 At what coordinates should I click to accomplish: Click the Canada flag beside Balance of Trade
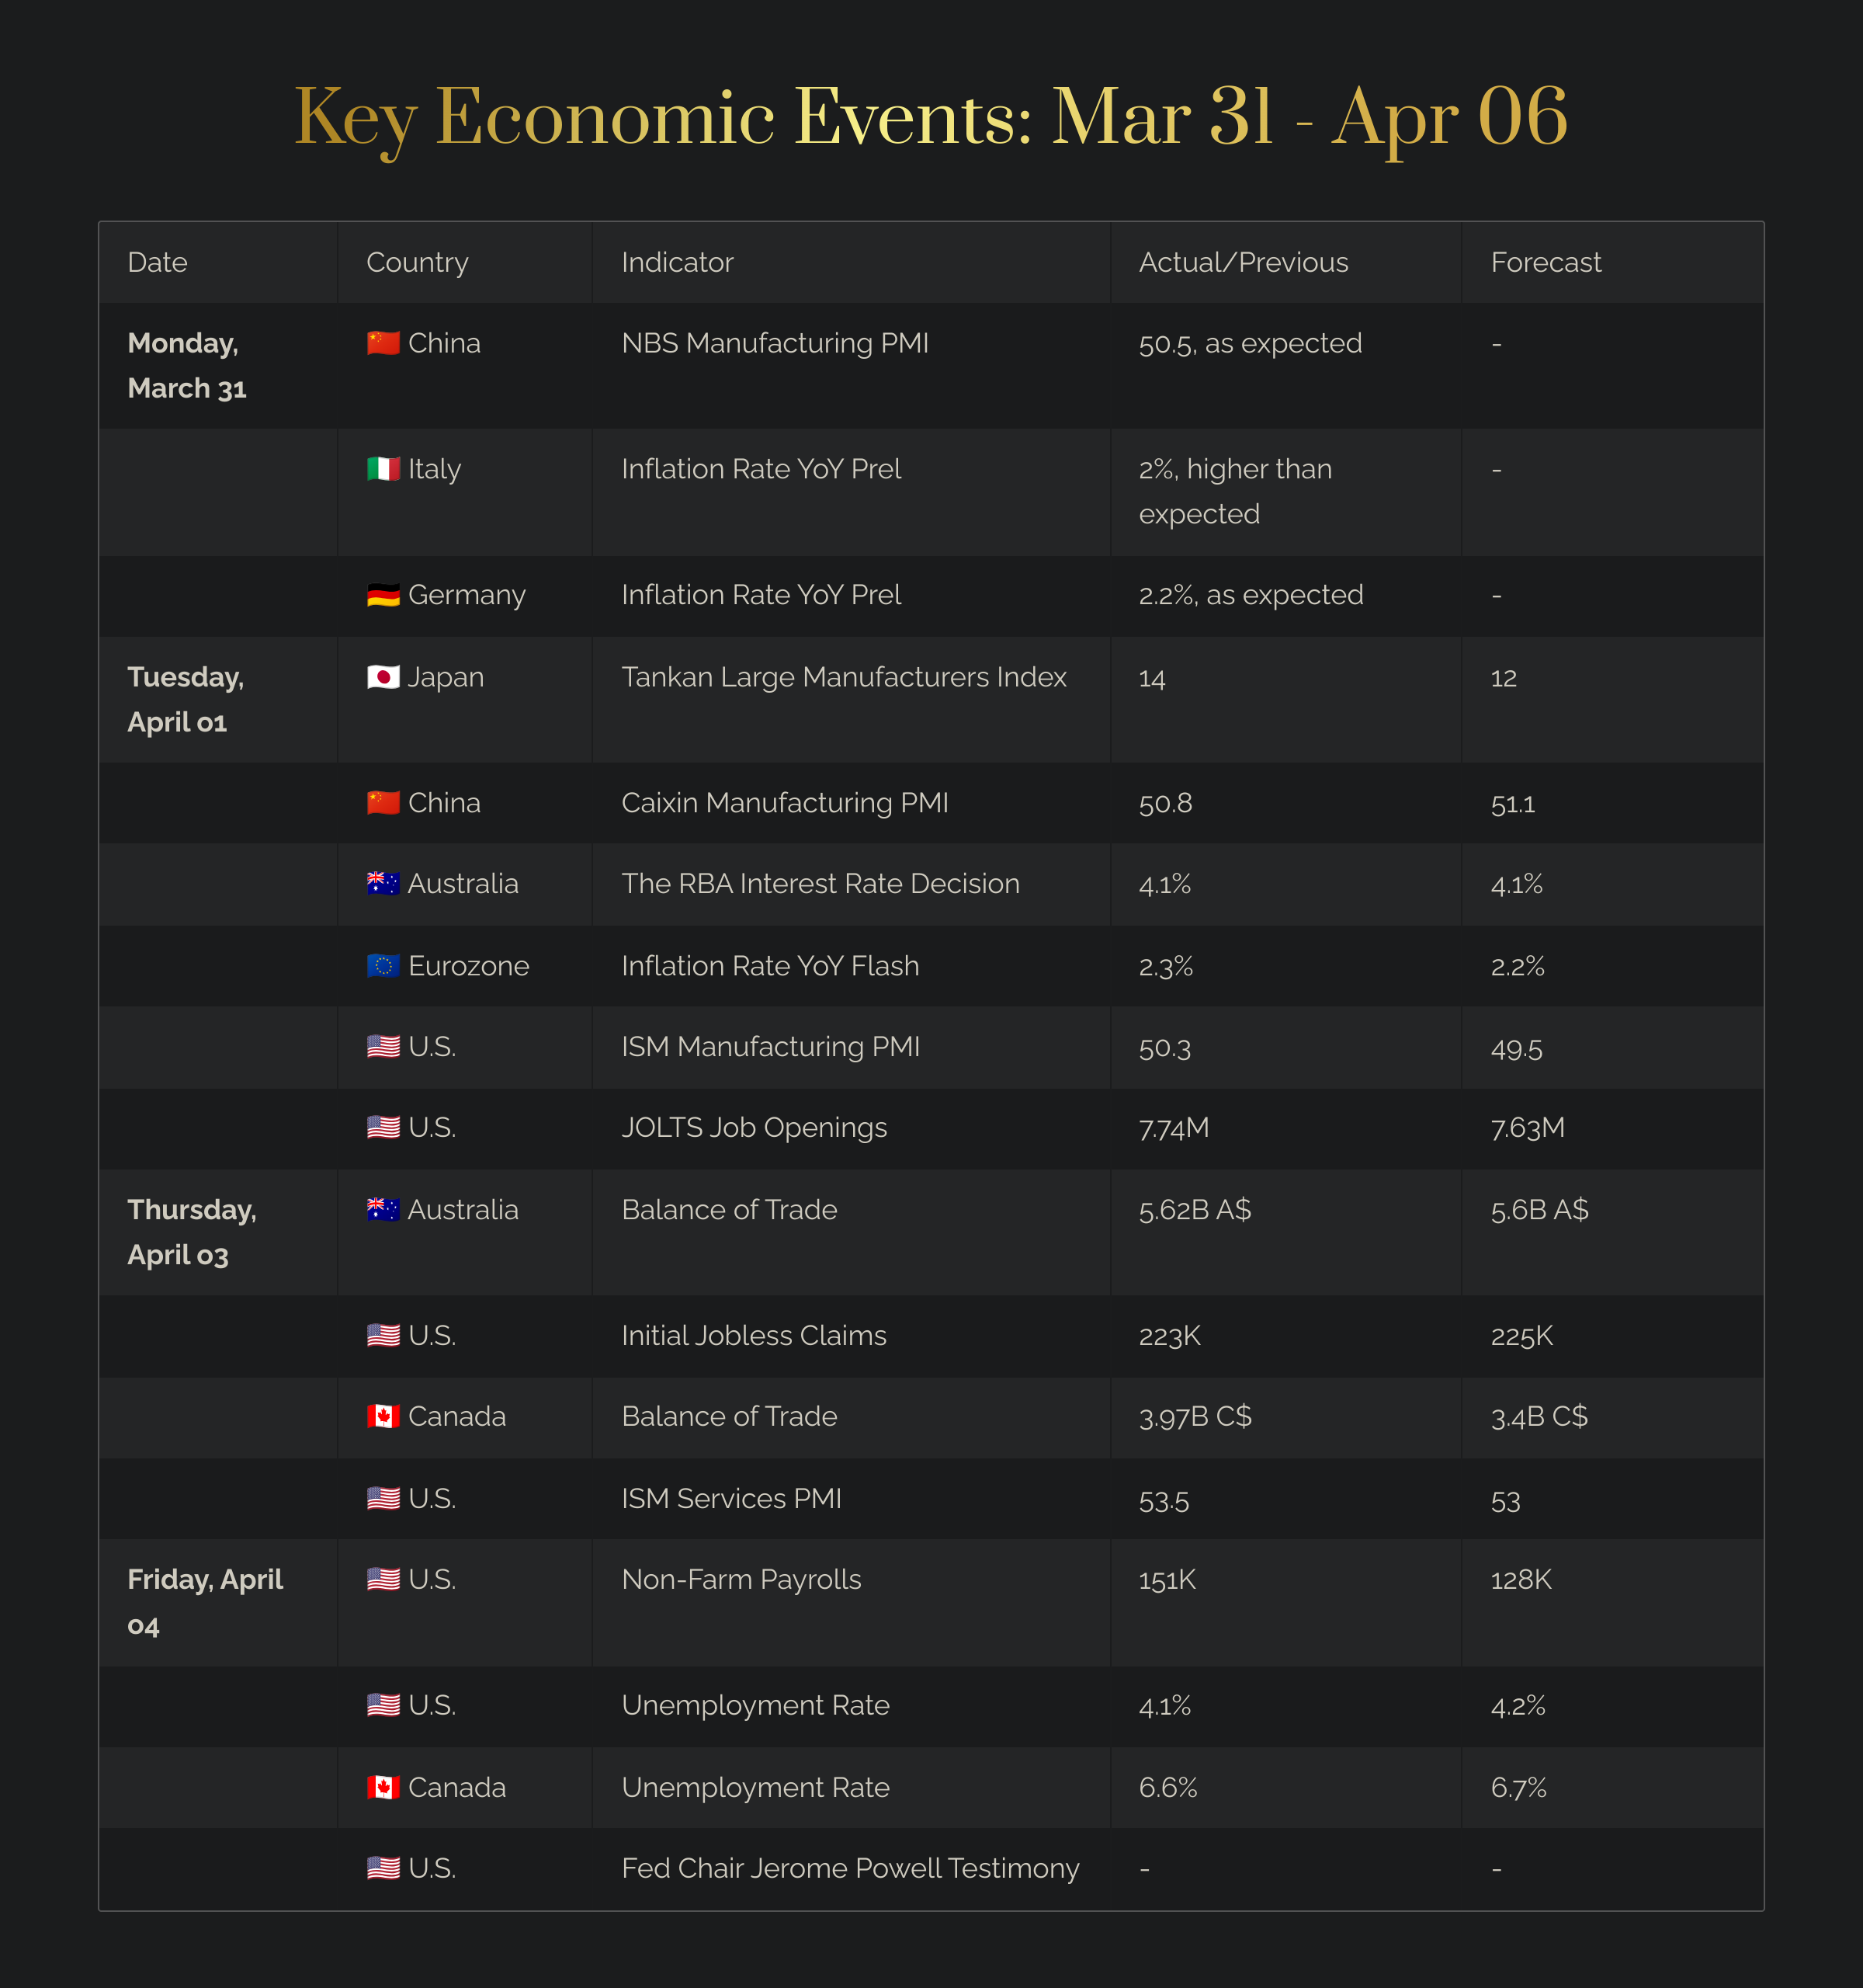[x=383, y=1417]
